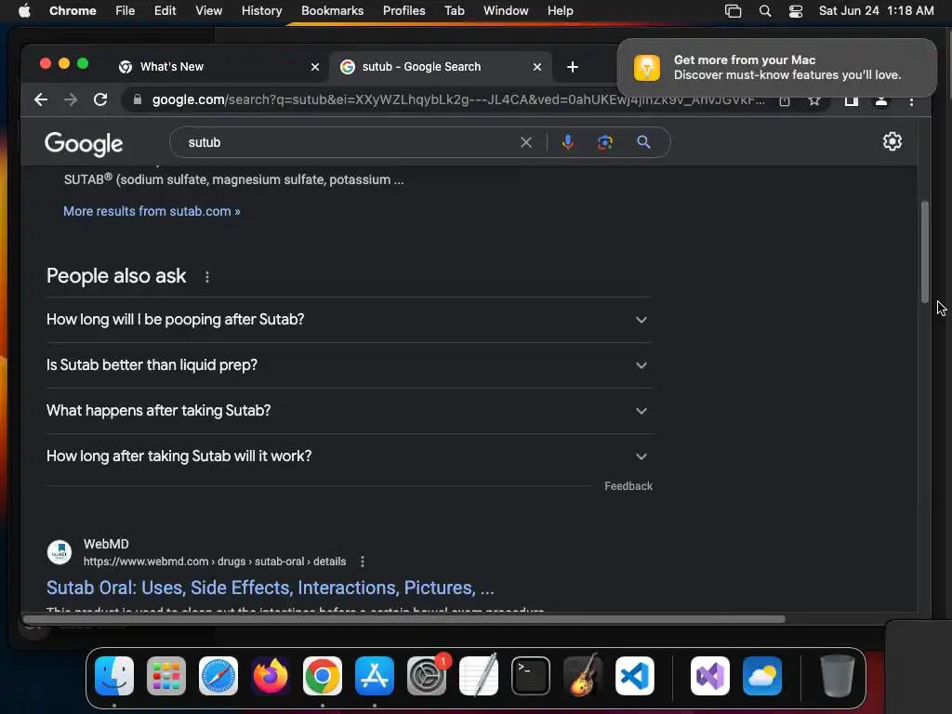Start a voice search with the microphone

click(568, 142)
